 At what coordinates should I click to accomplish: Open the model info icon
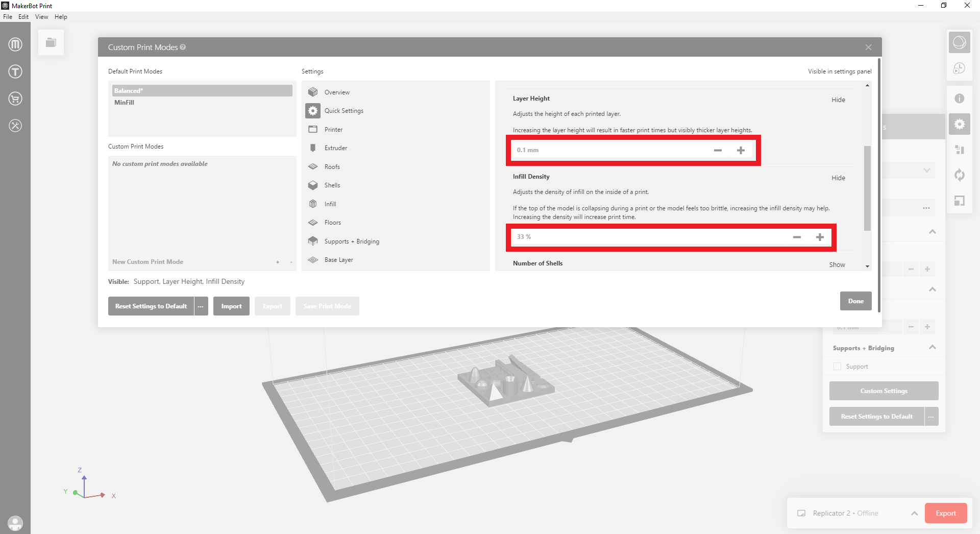click(x=960, y=99)
